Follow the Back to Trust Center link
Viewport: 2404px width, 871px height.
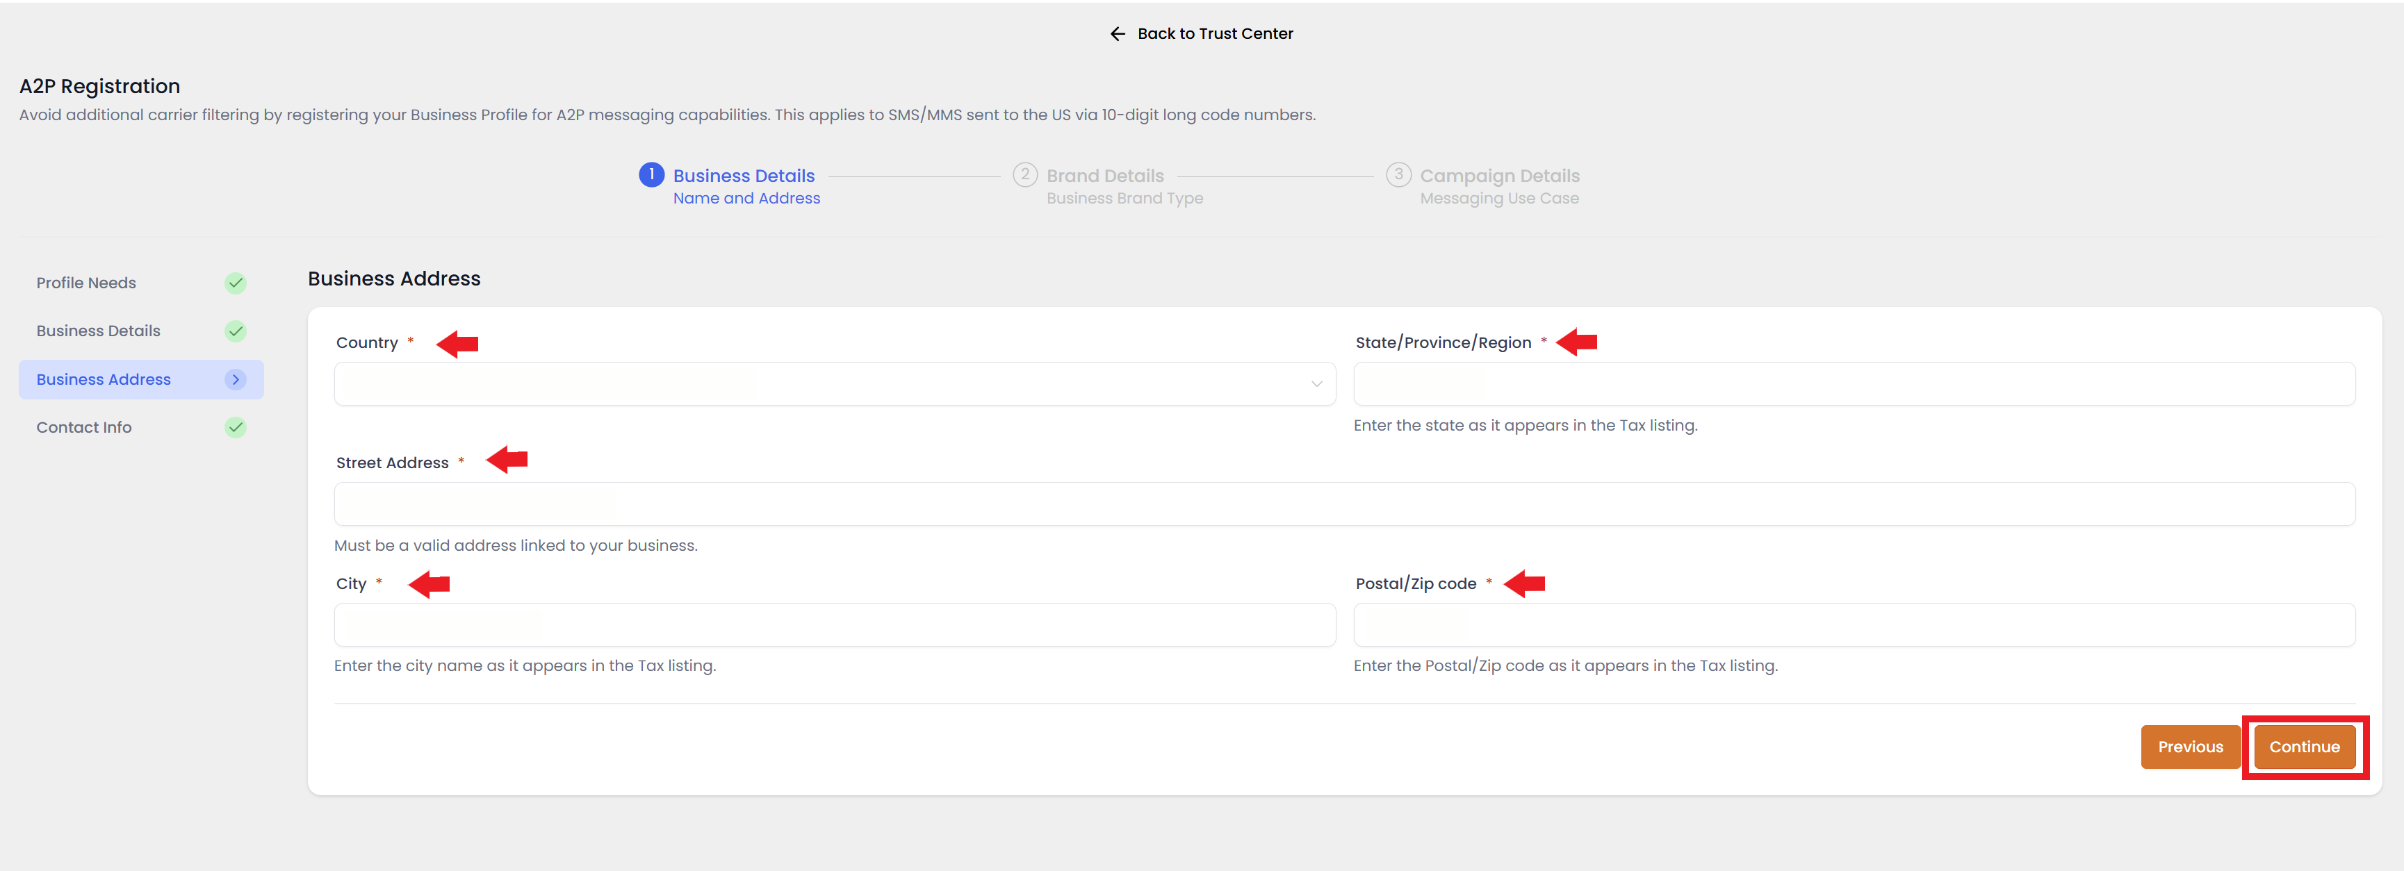[x=1214, y=33]
